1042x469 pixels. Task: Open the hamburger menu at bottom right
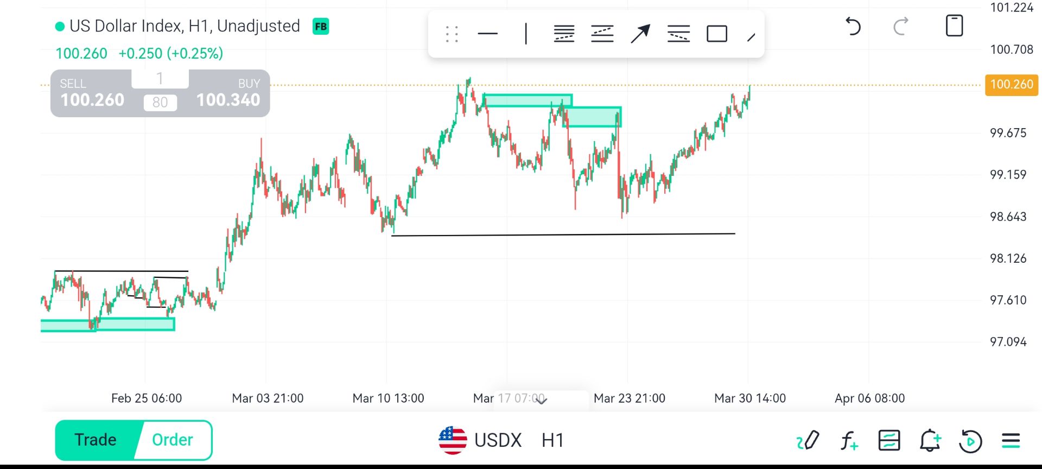point(1011,440)
